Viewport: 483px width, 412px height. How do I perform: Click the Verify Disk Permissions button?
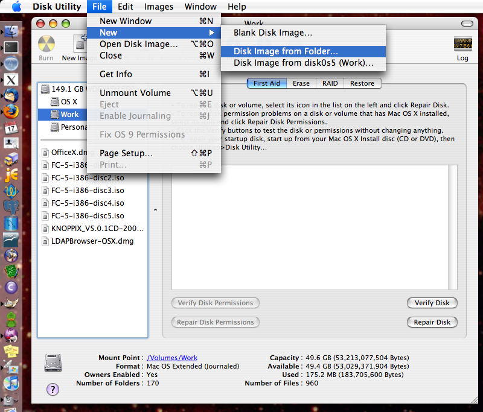[216, 303]
